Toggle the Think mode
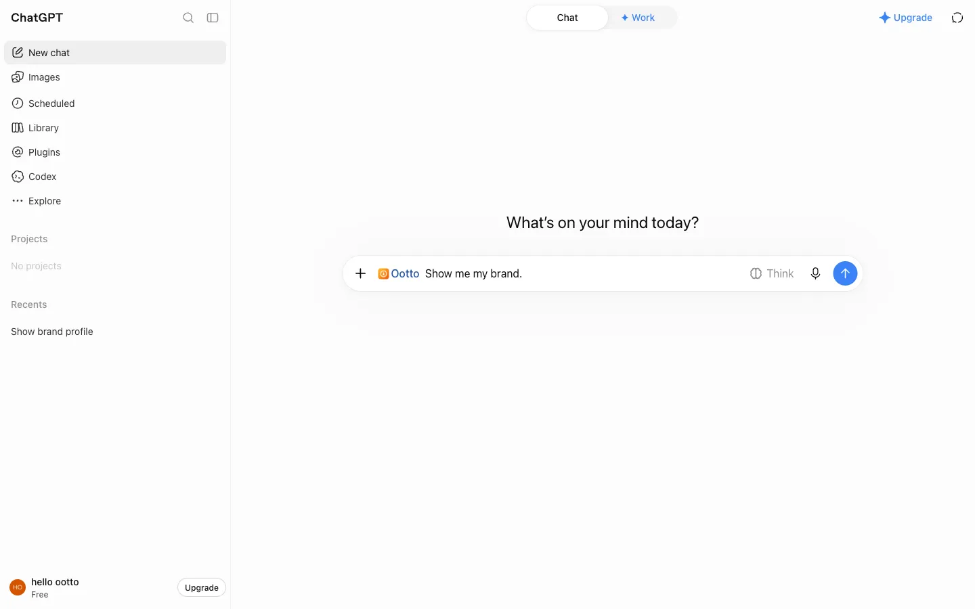Screen dimensions: 975x609 (x=772, y=273)
